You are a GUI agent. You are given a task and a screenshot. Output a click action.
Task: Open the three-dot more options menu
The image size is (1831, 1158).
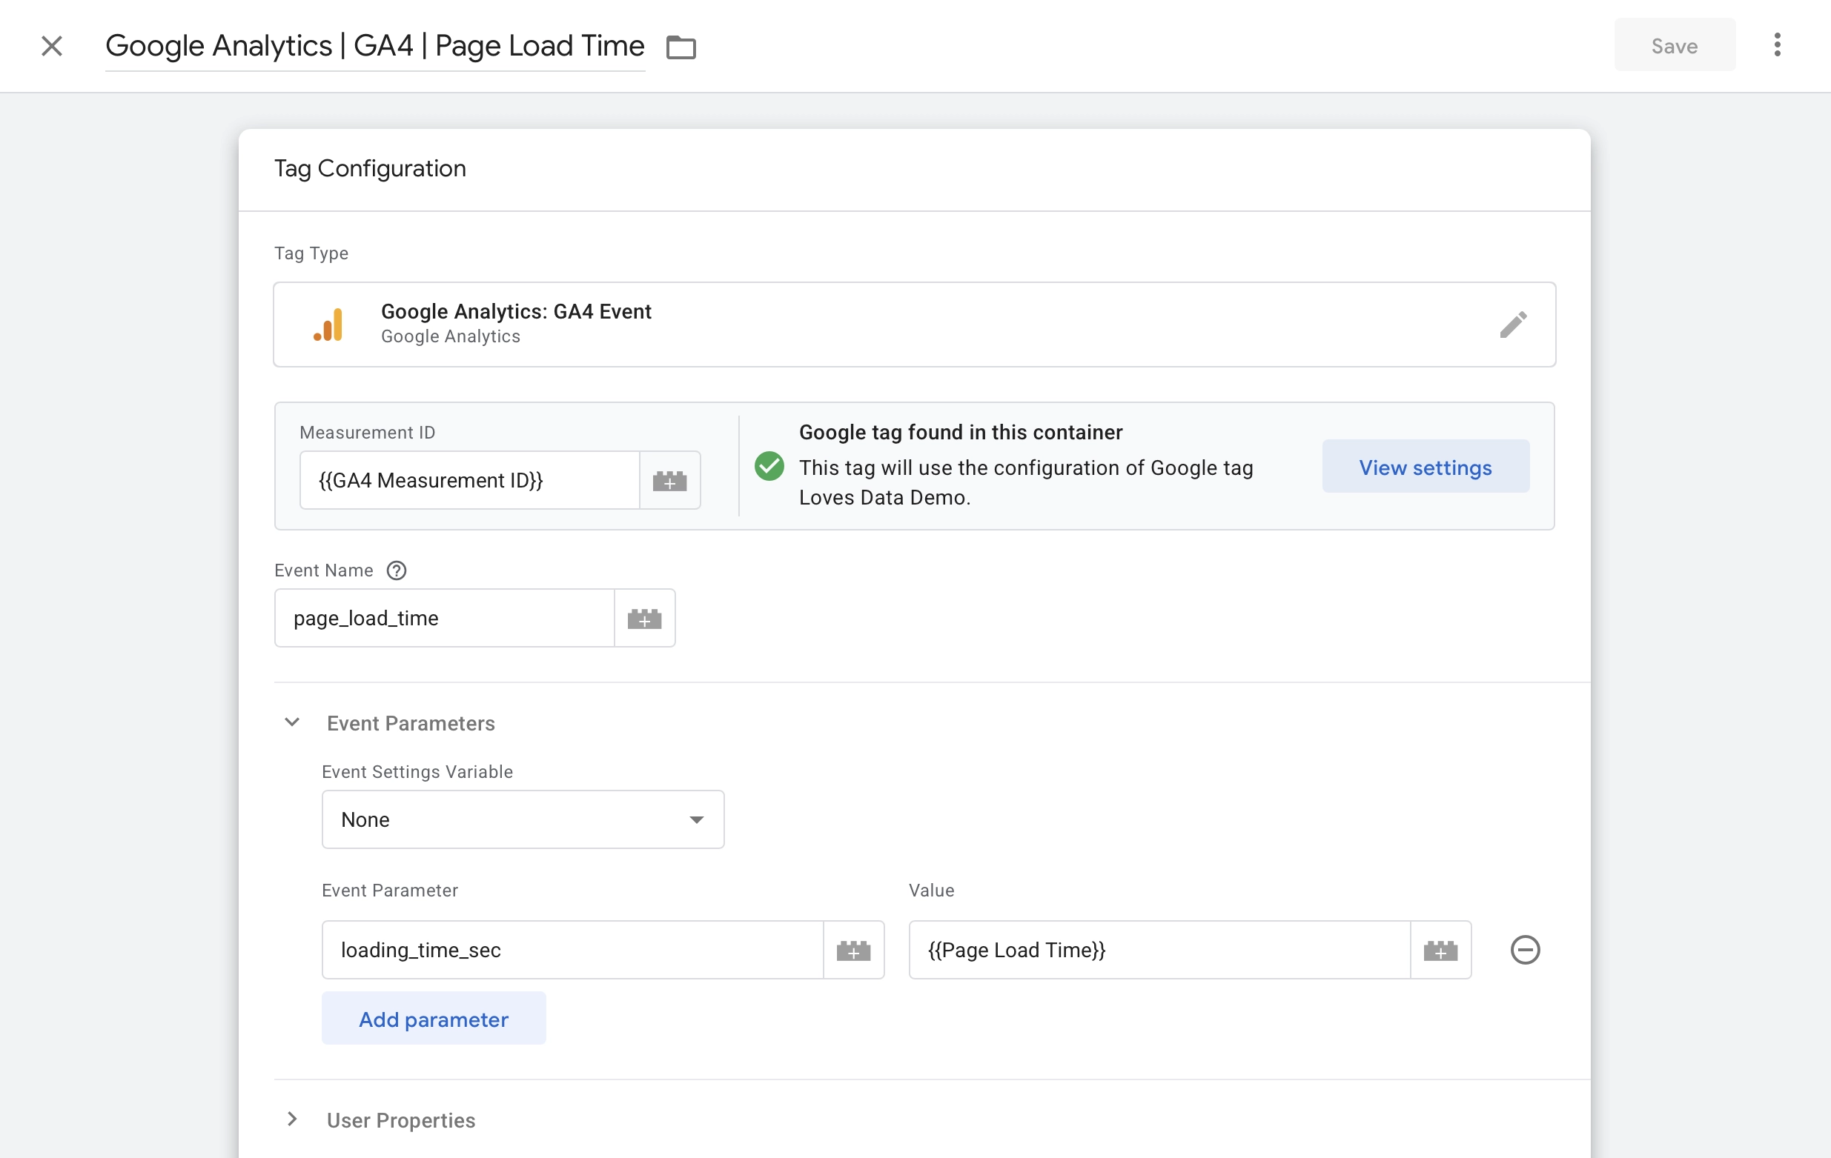[1776, 46]
